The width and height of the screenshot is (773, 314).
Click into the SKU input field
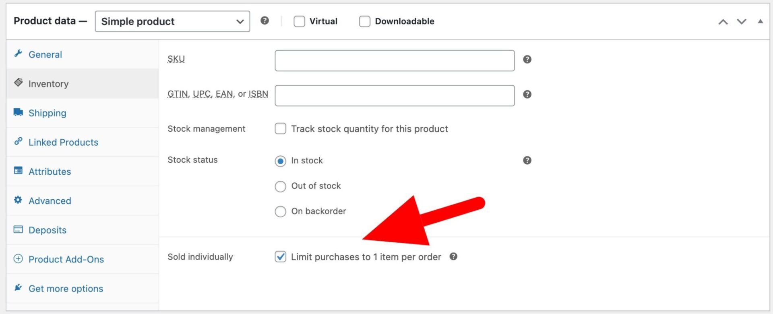coord(395,60)
